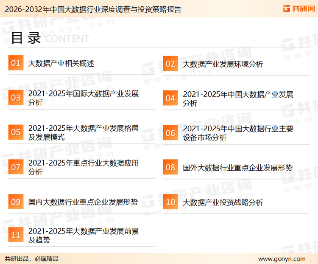Select the orange 10 badge
The height and width of the screenshot is (264, 318).
[x=170, y=202]
